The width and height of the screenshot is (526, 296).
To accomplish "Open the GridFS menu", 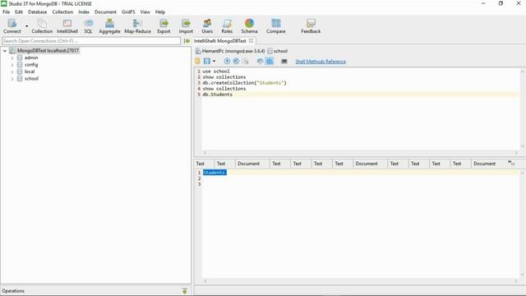I will tap(128, 12).
